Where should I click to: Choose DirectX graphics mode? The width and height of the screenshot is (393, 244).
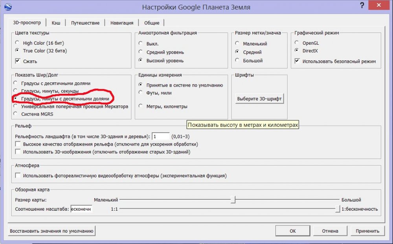tap(306, 51)
